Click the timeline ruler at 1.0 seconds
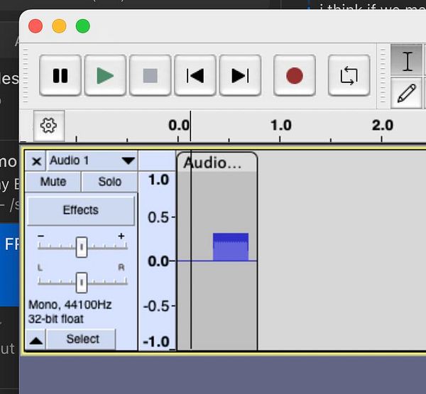 pyautogui.click(x=280, y=126)
